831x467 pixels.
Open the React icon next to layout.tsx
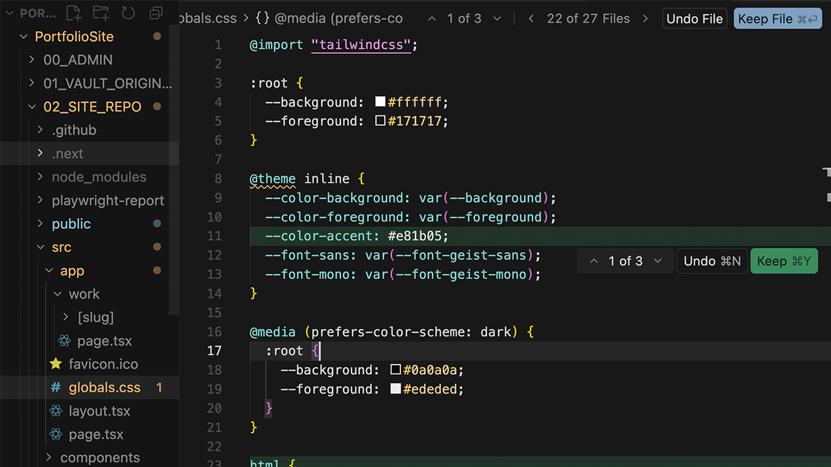point(57,411)
